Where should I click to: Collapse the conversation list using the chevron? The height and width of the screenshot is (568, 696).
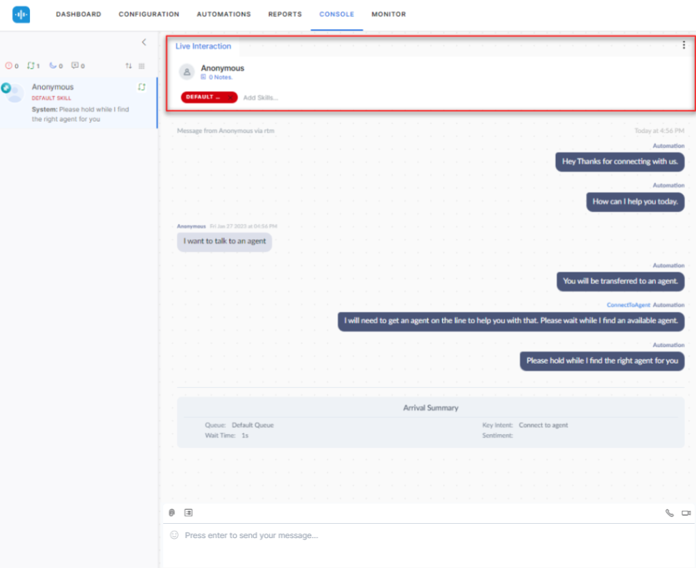[x=143, y=41]
